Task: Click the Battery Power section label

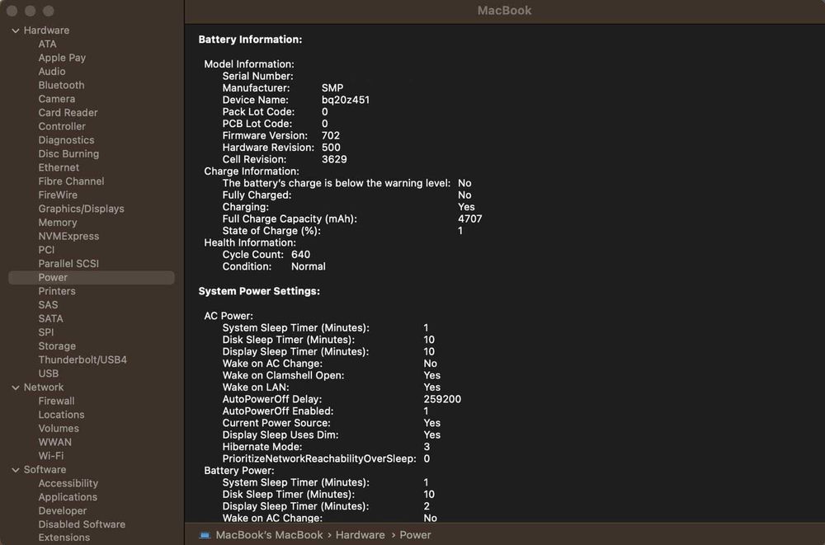Action: click(239, 471)
